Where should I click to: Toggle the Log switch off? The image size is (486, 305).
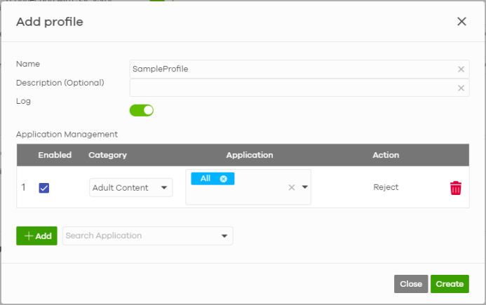pos(142,110)
